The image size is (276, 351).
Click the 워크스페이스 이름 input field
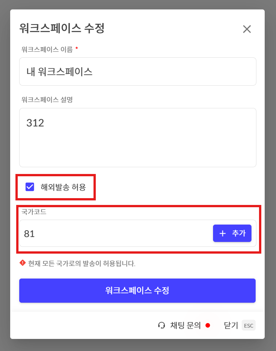138,72
